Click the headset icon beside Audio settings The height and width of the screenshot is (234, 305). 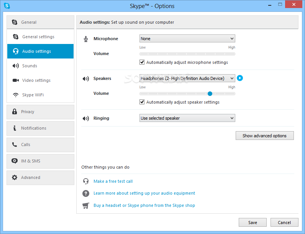pyautogui.click(x=16, y=51)
